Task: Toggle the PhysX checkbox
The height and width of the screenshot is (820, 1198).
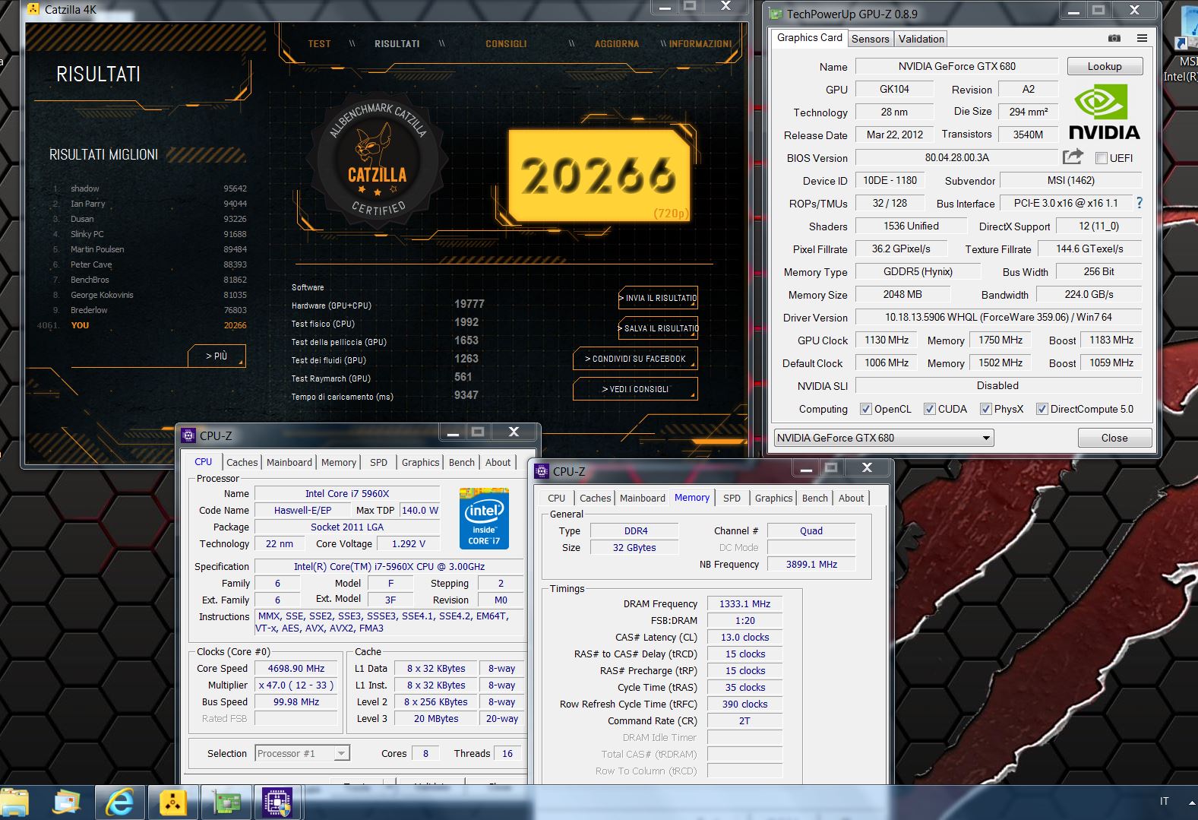Action: point(986,409)
